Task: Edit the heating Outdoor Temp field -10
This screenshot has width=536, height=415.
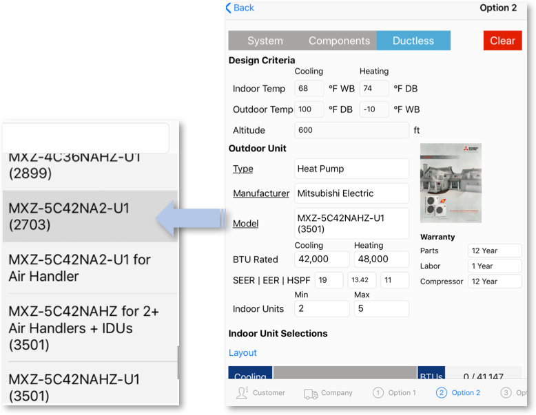Action: [374, 109]
